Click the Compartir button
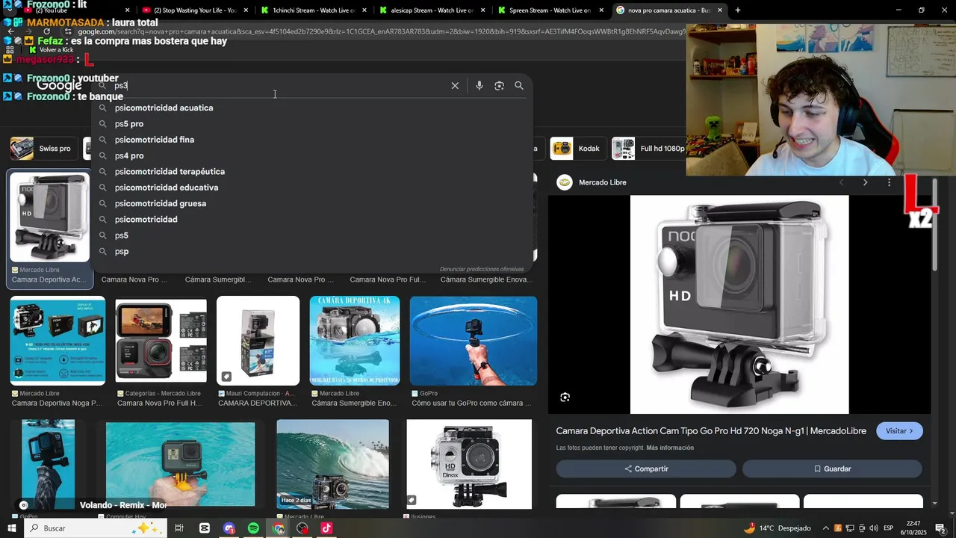This screenshot has height=538, width=956. [x=646, y=469]
